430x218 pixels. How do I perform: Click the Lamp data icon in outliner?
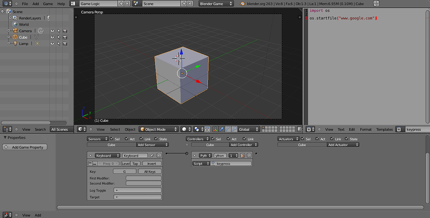(37, 43)
